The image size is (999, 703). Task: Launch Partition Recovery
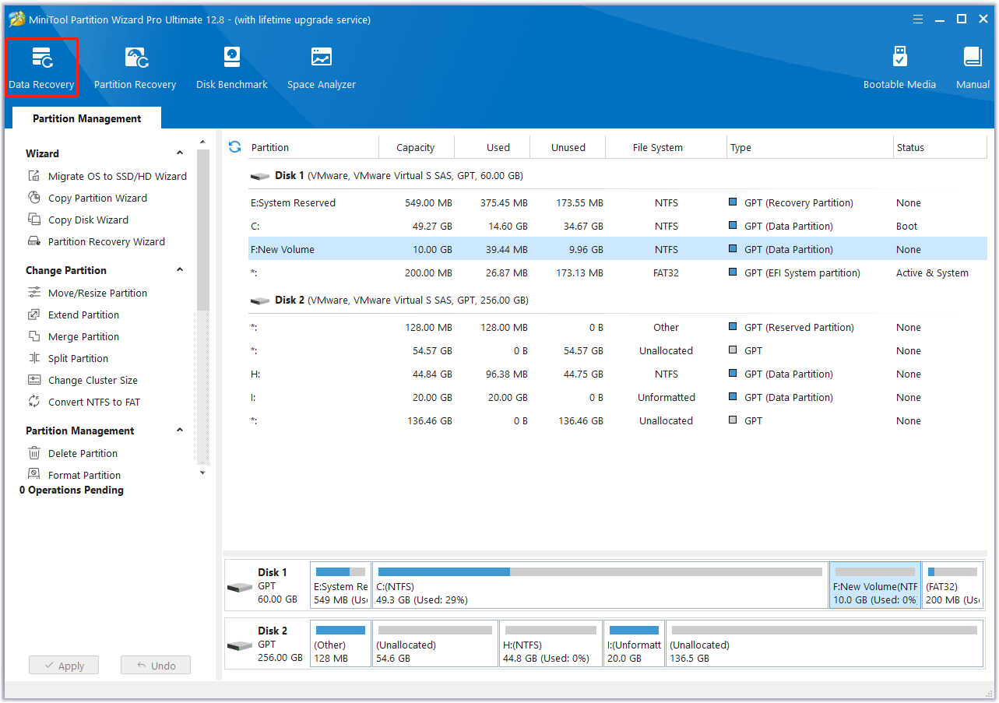(x=135, y=66)
